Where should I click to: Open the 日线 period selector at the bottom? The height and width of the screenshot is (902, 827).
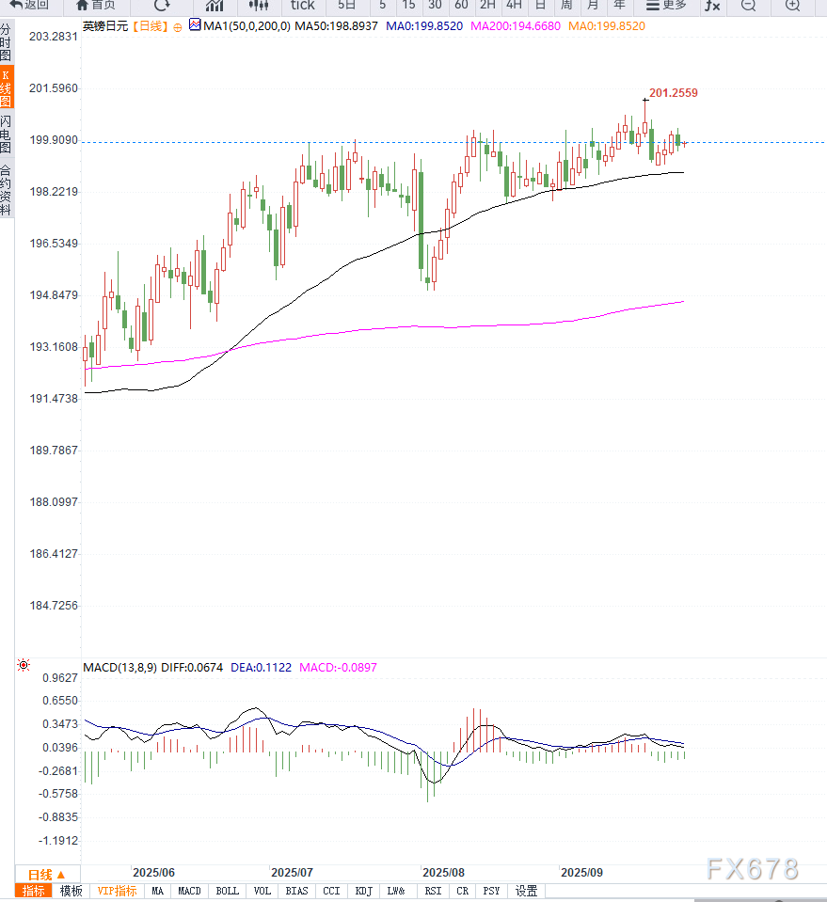[x=47, y=874]
